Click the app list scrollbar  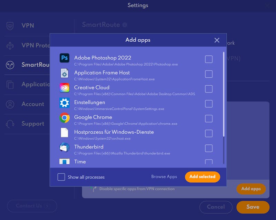coord(224,94)
